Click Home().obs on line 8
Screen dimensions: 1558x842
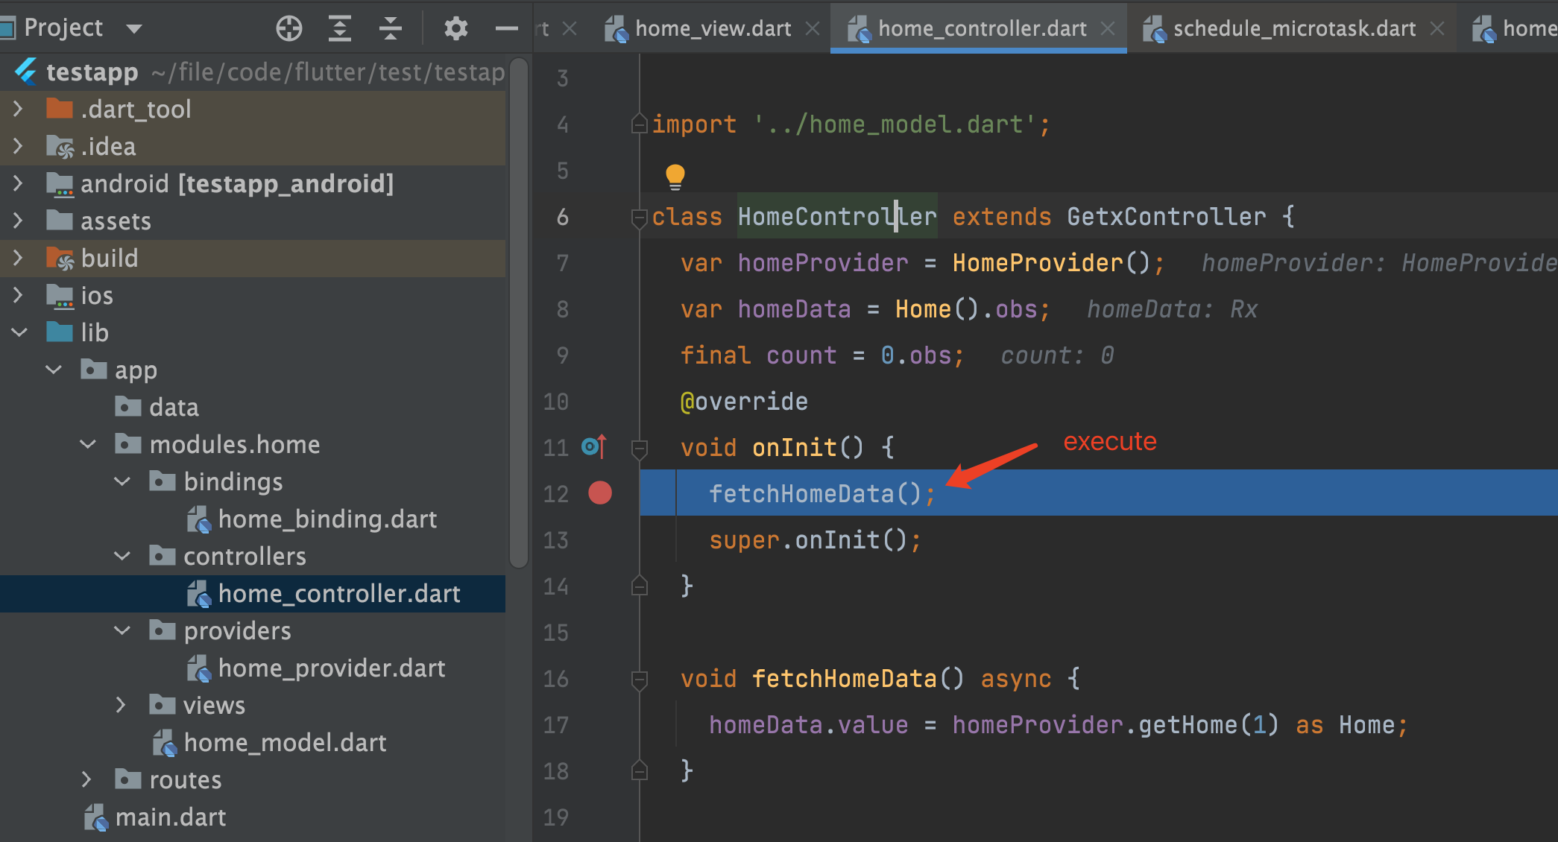966,309
